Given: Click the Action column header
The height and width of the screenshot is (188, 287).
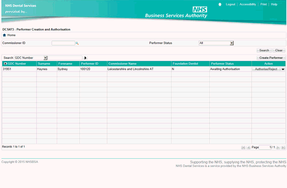Looking at the screenshot, I should pyautogui.click(x=268, y=64).
